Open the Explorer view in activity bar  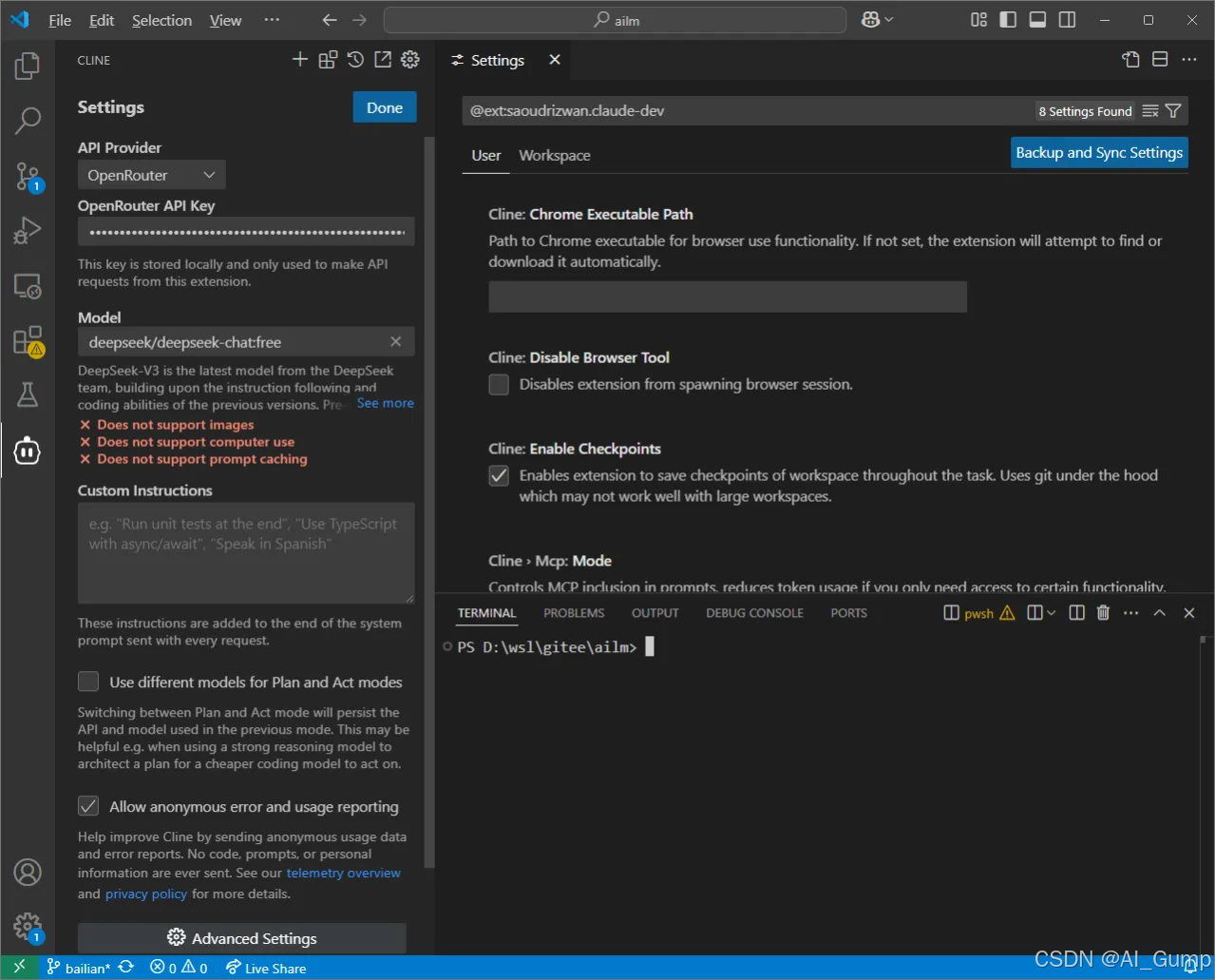click(x=28, y=66)
